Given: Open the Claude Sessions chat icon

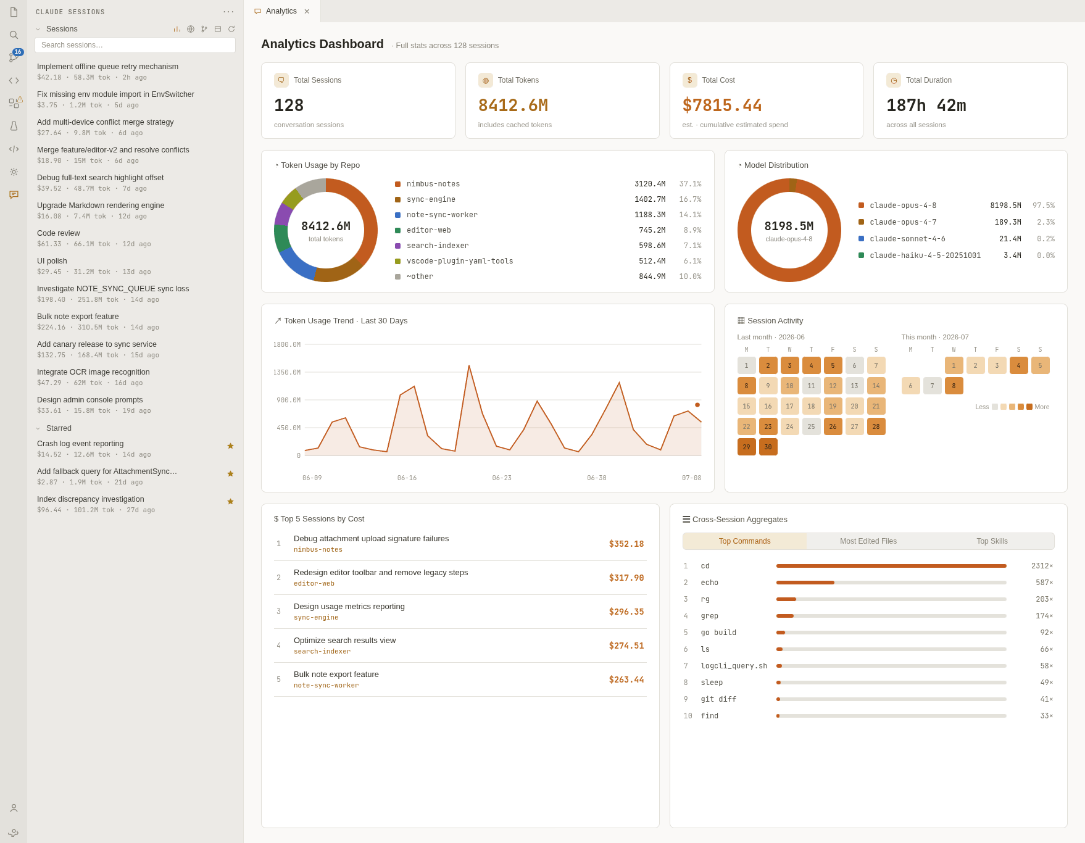Looking at the screenshot, I should tap(14, 194).
